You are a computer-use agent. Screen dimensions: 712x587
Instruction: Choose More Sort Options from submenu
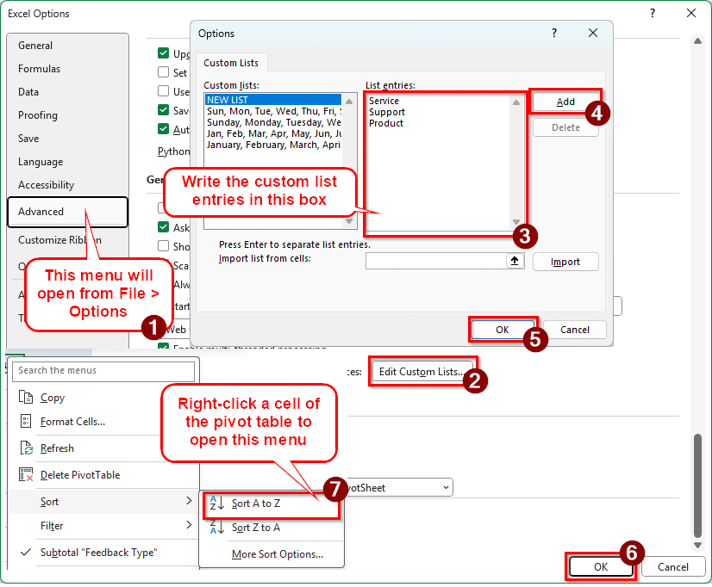277,554
